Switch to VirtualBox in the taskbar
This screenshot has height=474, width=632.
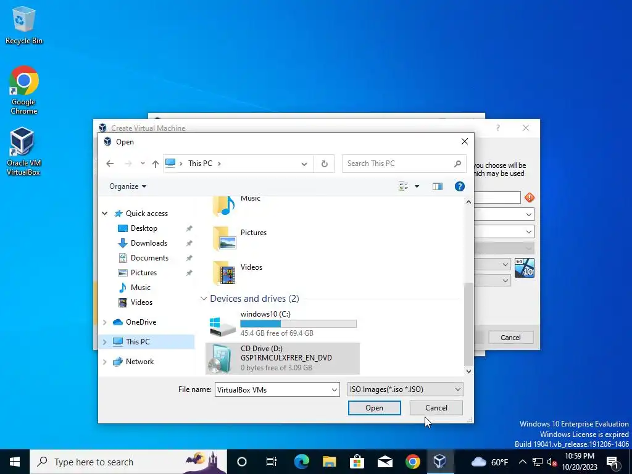[439, 462]
